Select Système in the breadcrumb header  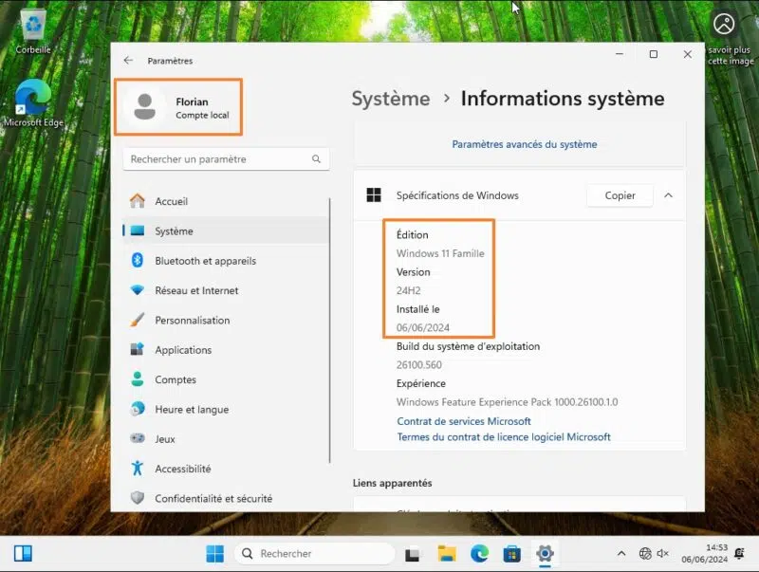(x=390, y=98)
